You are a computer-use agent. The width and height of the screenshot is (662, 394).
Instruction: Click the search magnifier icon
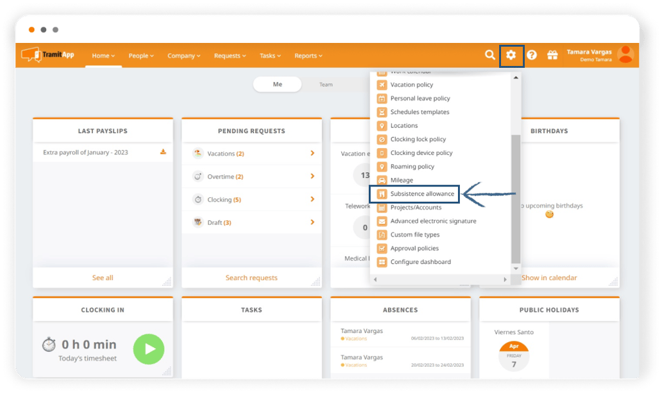point(489,55)
